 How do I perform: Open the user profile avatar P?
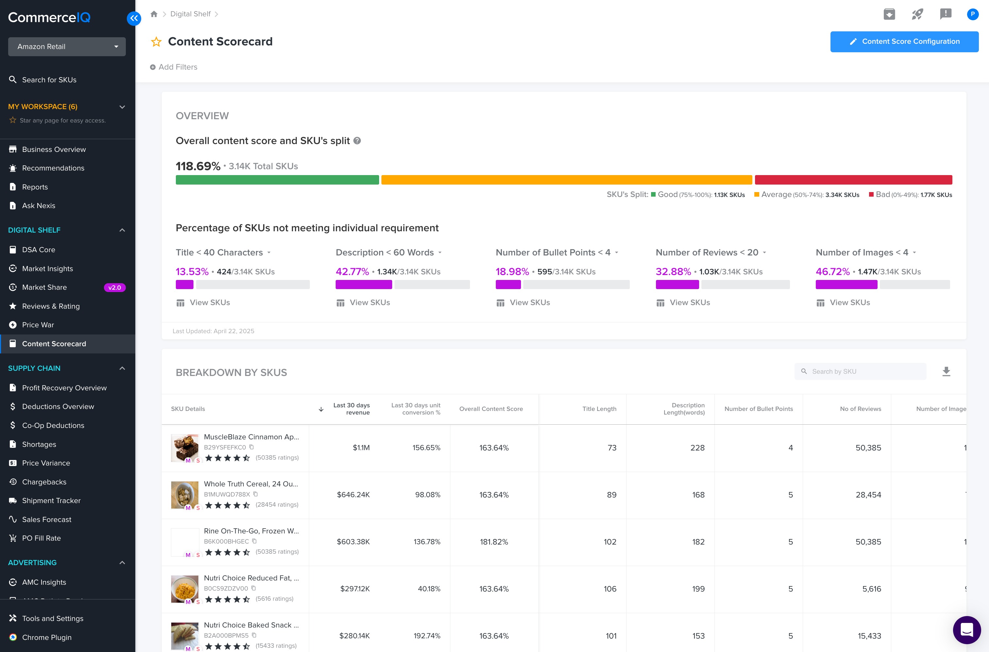(x=972, y=14)
